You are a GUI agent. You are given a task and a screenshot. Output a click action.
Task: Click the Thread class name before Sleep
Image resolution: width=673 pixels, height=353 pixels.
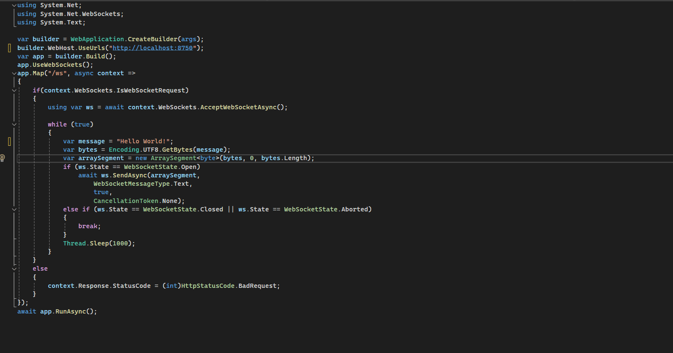click(74, 243)
